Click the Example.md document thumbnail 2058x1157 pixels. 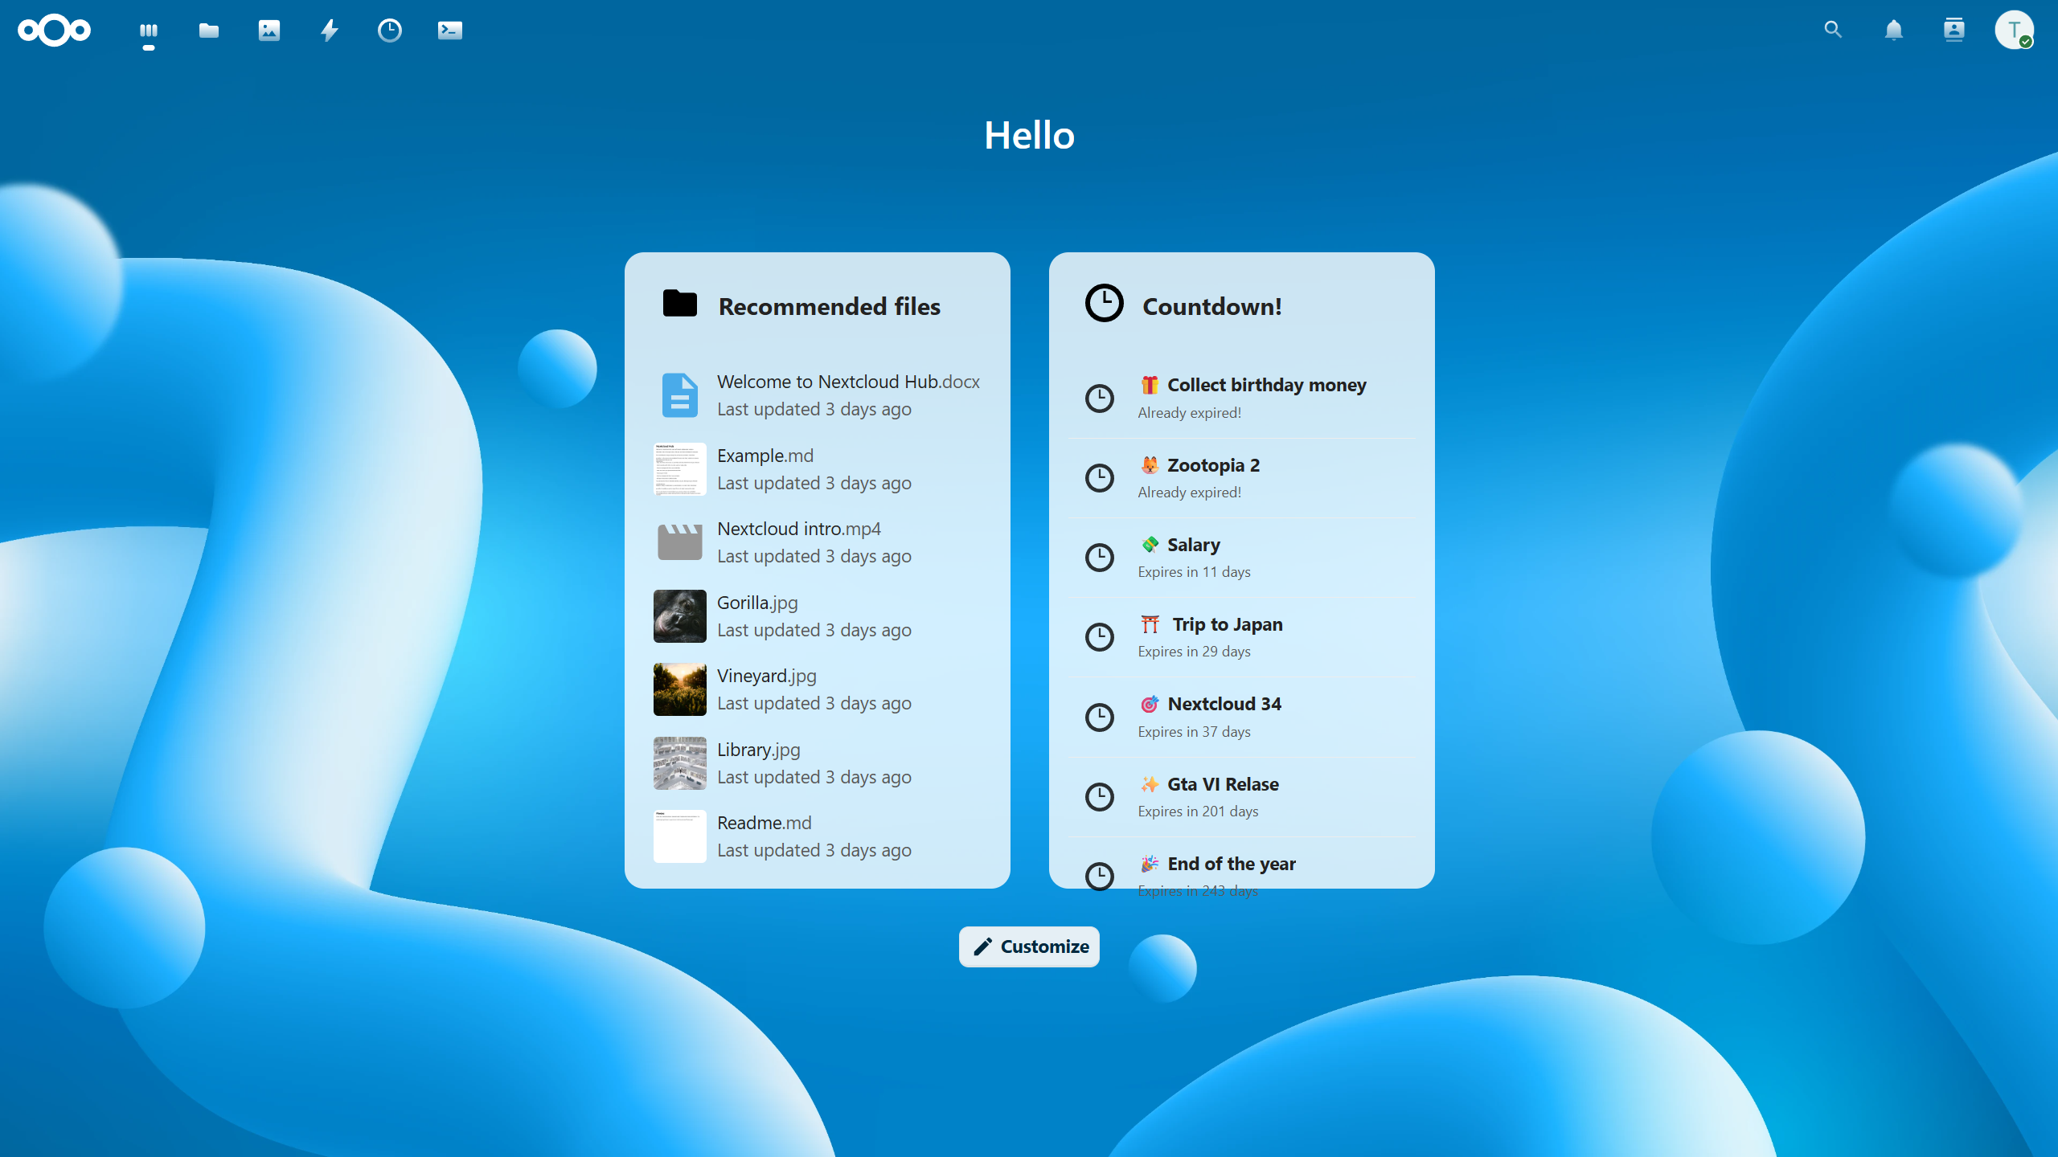tap(680, 469)
